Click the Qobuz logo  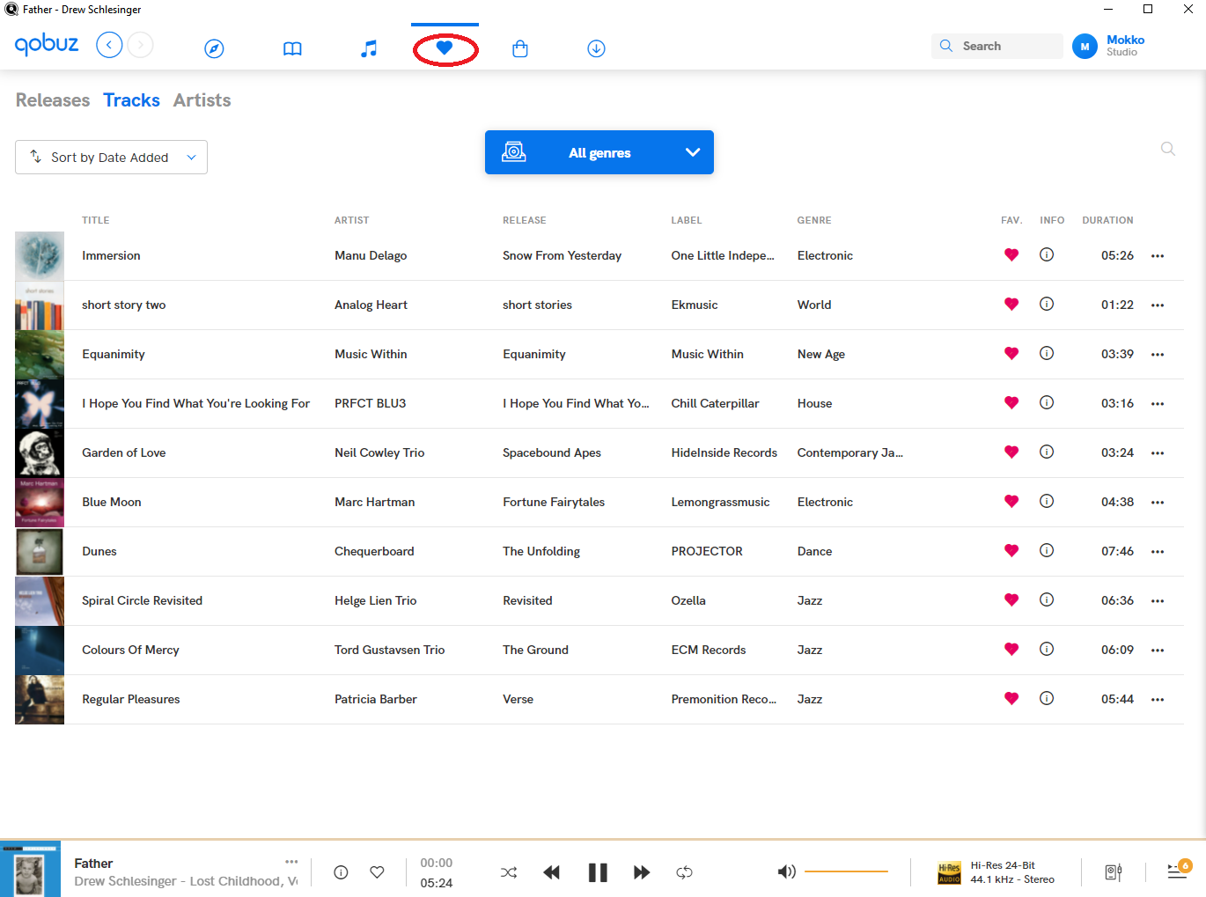(47, 44)
